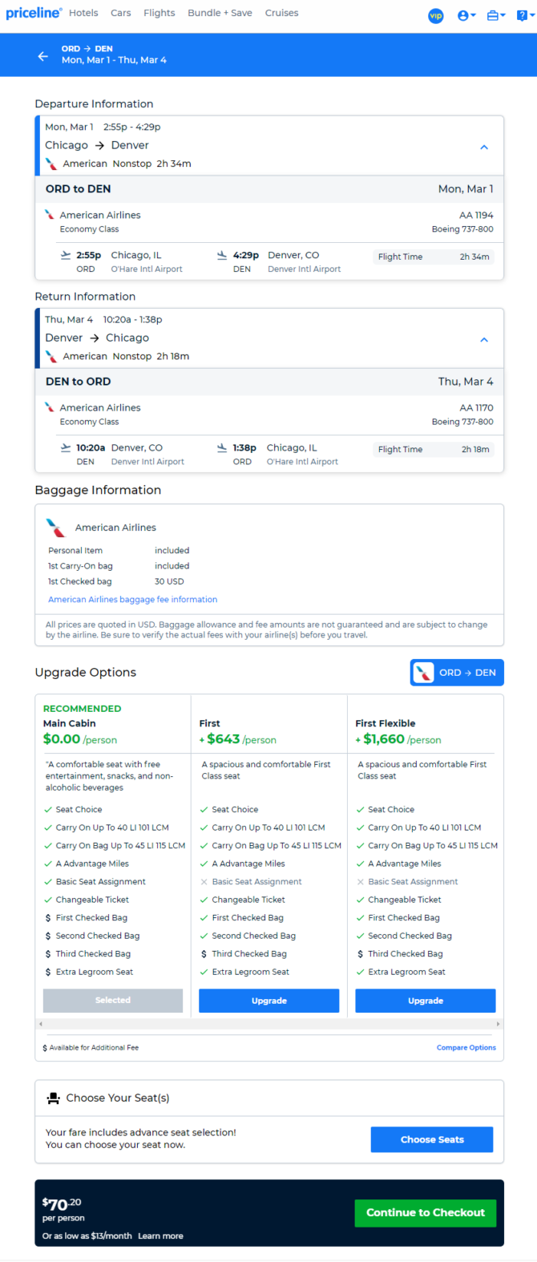Click the Main Cabin Seat Choice checkmark

[x=48, y=810]
